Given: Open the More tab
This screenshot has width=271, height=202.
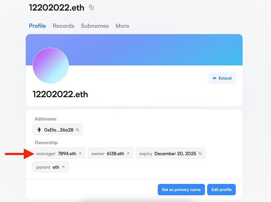Looking at the screenshot, I should [122, 26].
